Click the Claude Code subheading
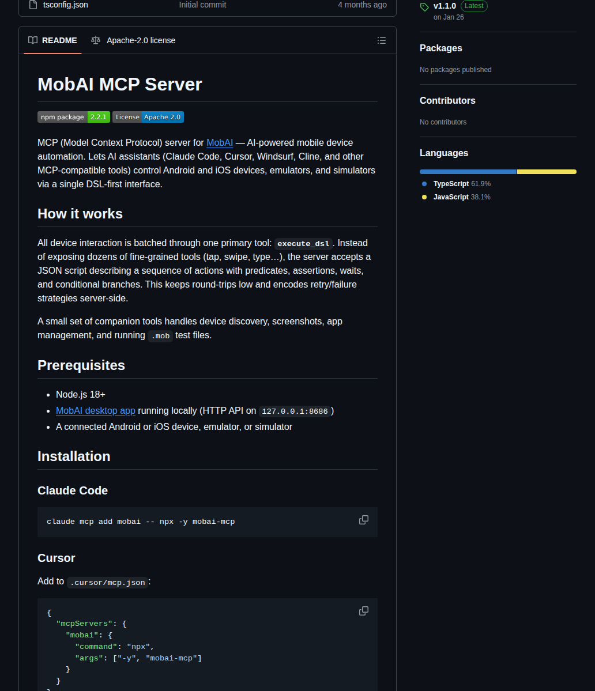The image size is (595, 691). pyautogui.click(x=73, y=490)
